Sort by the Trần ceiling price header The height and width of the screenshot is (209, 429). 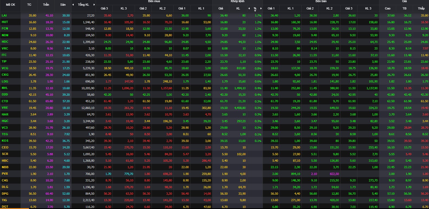pos(46,5)
